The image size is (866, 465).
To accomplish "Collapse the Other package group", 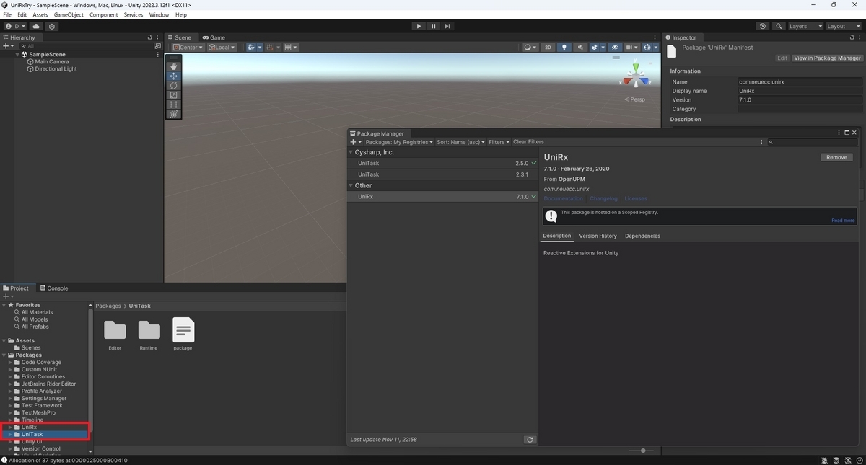I will click(x=351, y=186).
